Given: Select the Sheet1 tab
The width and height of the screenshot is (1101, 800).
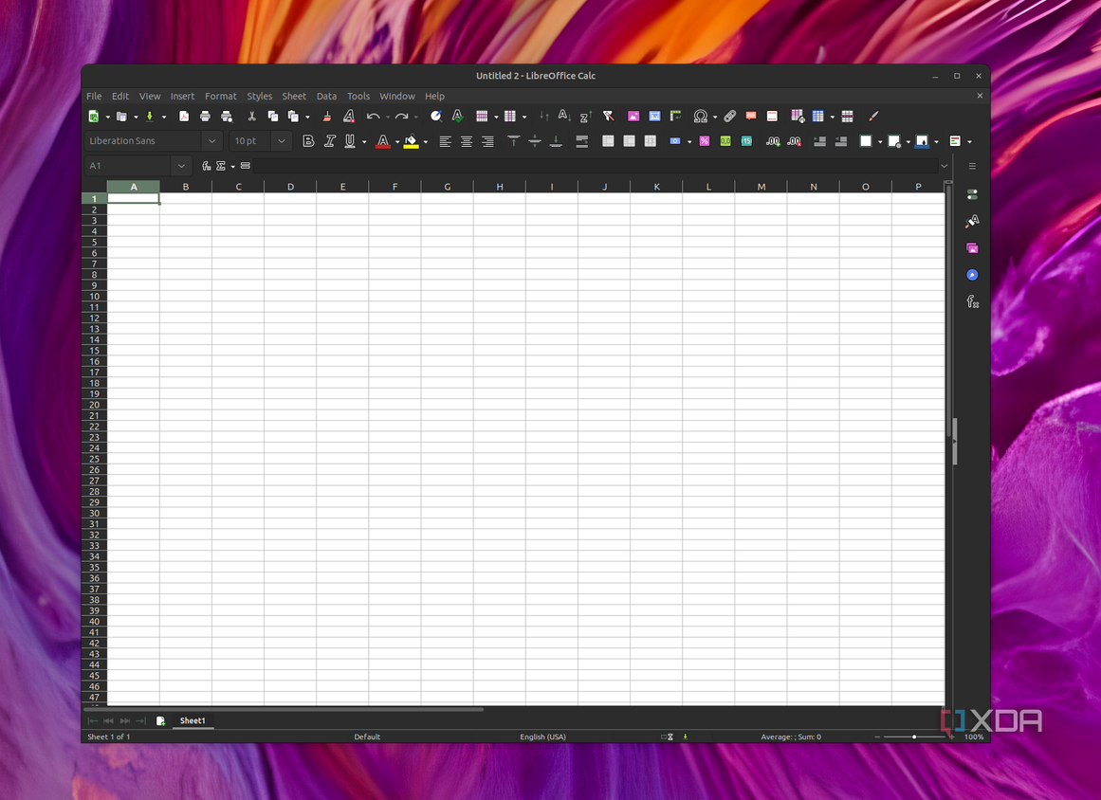Looking at the screenshot, I should 193,720.
